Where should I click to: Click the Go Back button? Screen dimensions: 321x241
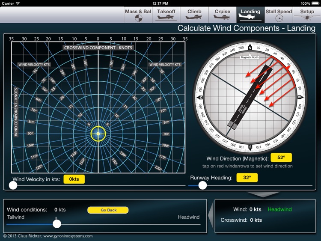(108, 210)
